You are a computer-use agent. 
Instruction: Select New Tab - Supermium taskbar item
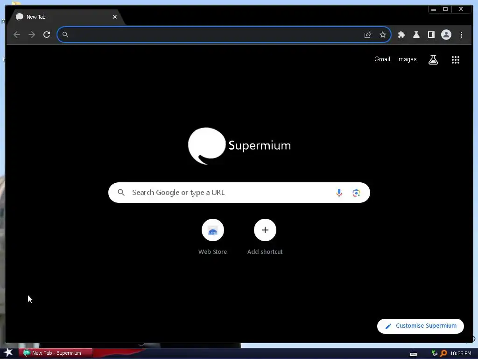click(56, 353)
